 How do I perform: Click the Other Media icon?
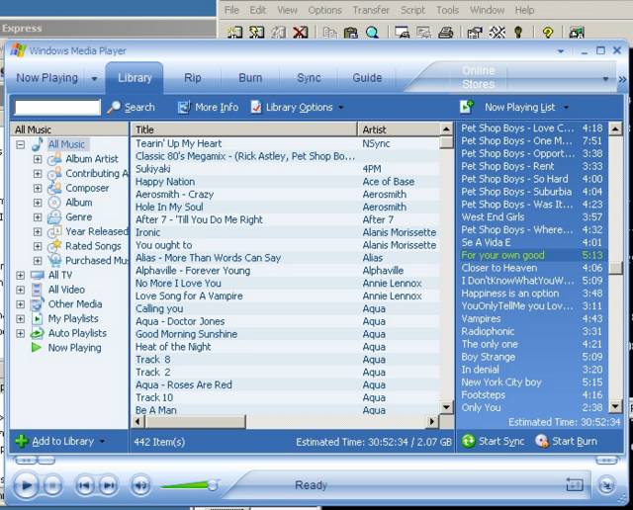[38, 304]
